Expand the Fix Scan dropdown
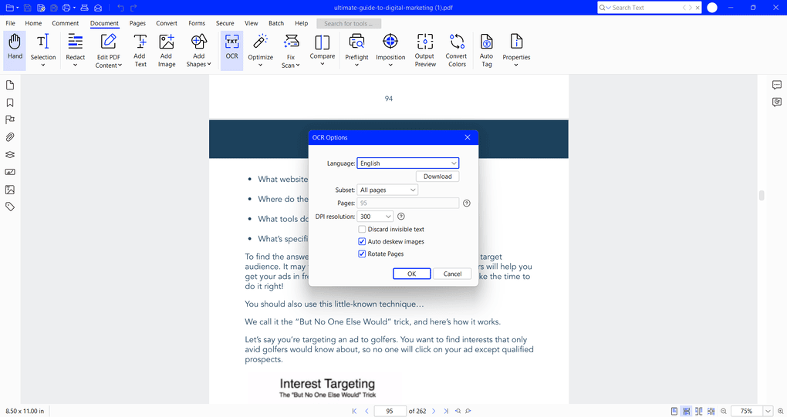Screen dimensions: 787x417 [x=298, y=66]
